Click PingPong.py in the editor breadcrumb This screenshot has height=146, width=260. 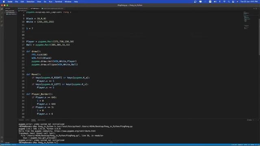click(23, 11)
